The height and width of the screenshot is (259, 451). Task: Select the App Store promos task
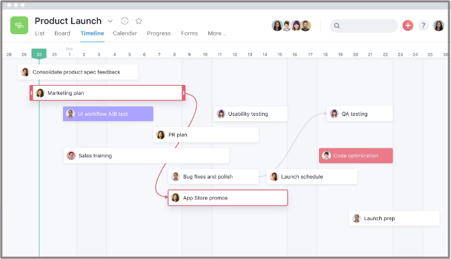228,198
